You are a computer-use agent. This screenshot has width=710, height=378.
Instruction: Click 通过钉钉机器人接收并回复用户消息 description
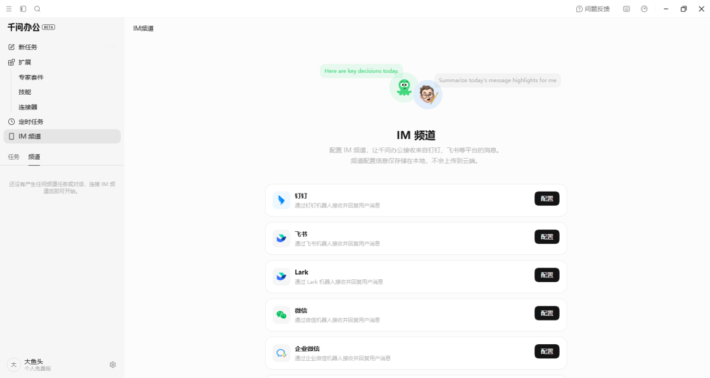tap(337, 205)
